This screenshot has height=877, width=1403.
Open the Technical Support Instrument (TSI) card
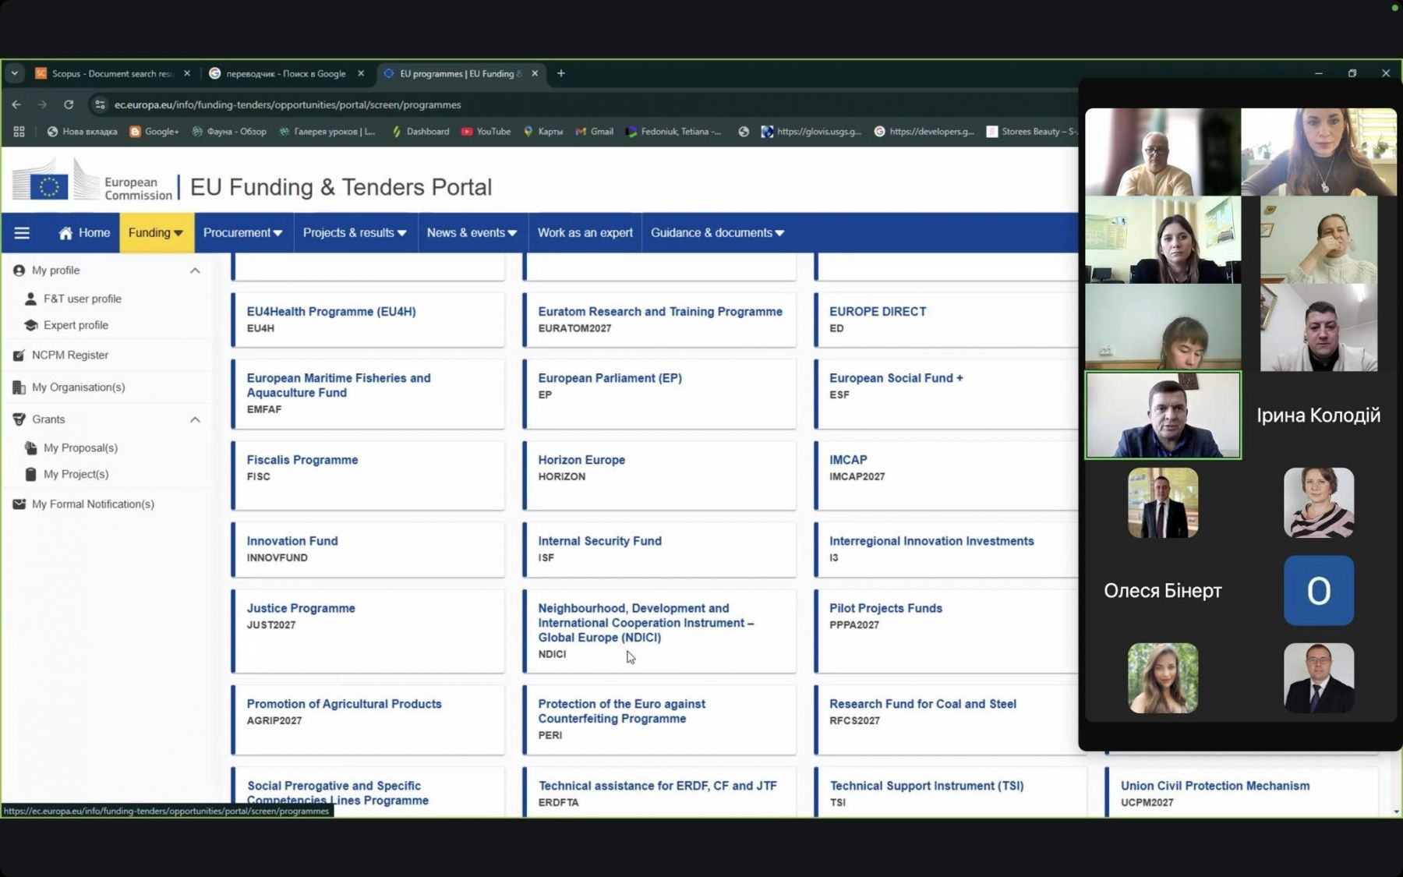pyautogui.click(x=950, y=793)
